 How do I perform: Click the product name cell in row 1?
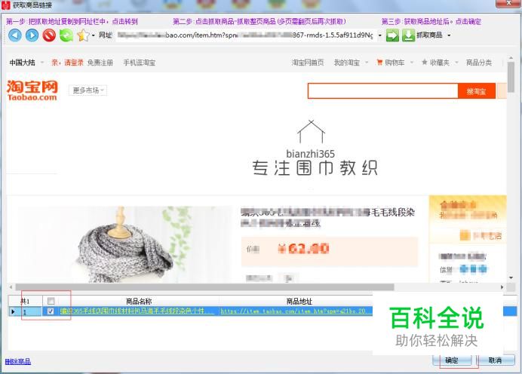point(139,311)
